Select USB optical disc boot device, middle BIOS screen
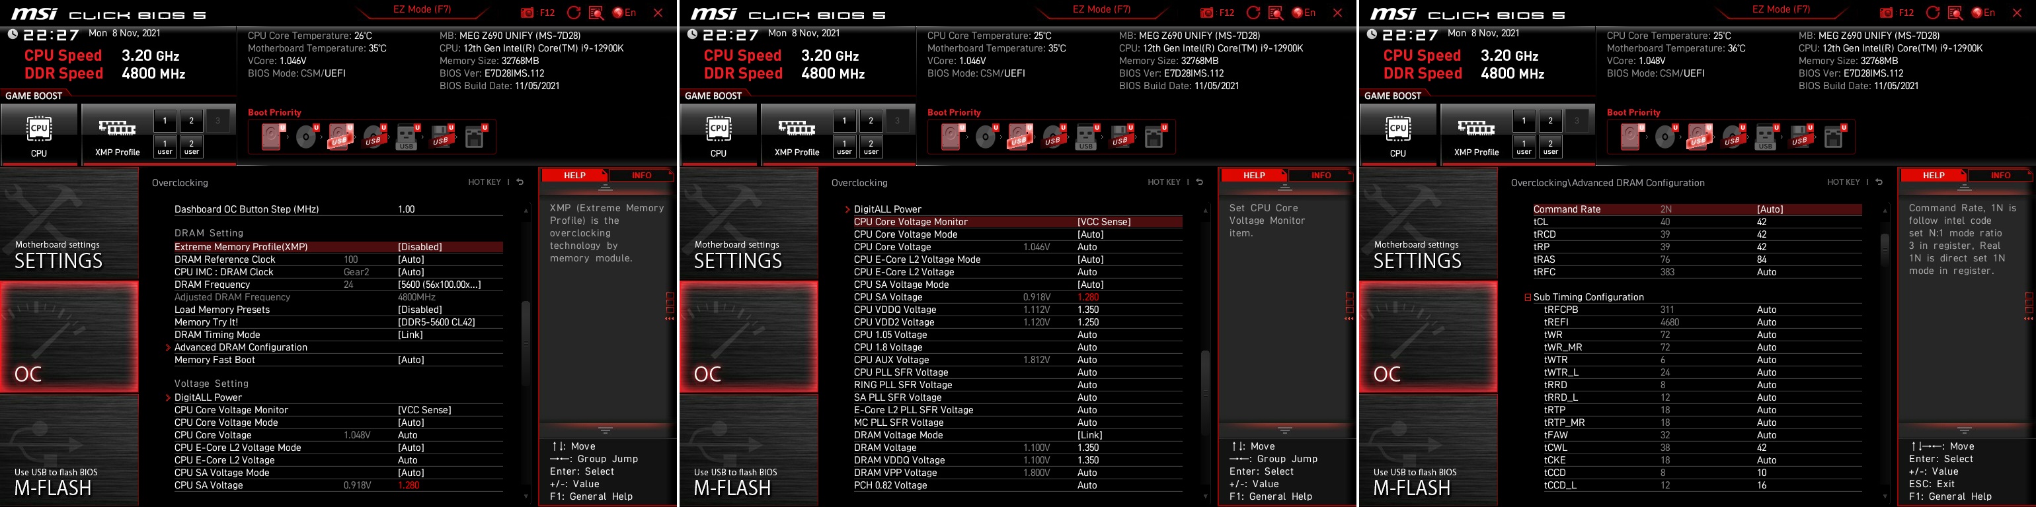 point(1054,137)
